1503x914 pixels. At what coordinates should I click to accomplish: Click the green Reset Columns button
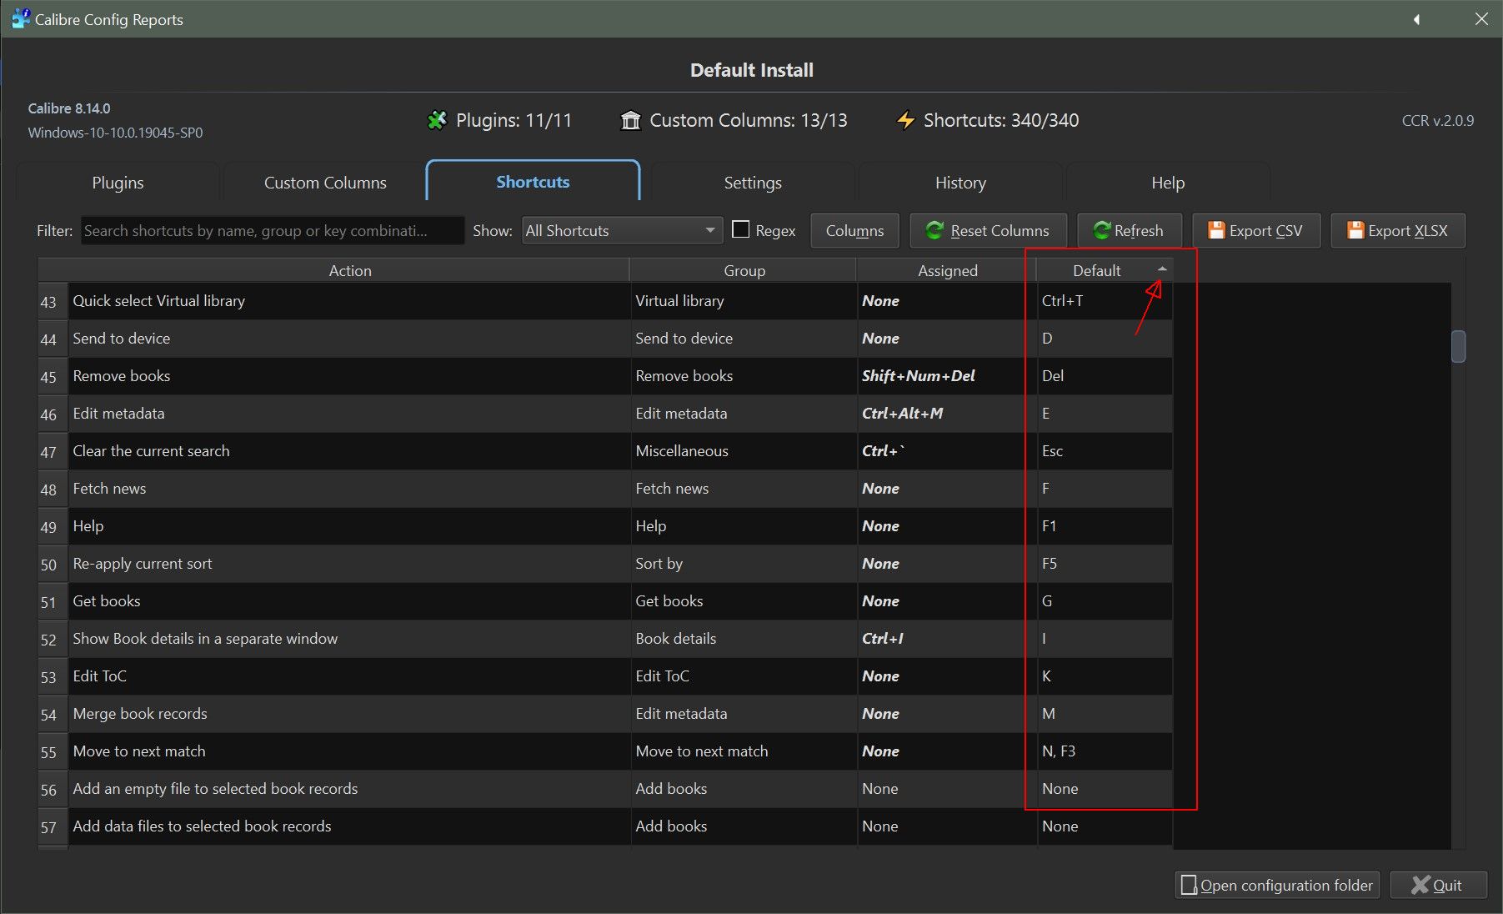(988, 231)
